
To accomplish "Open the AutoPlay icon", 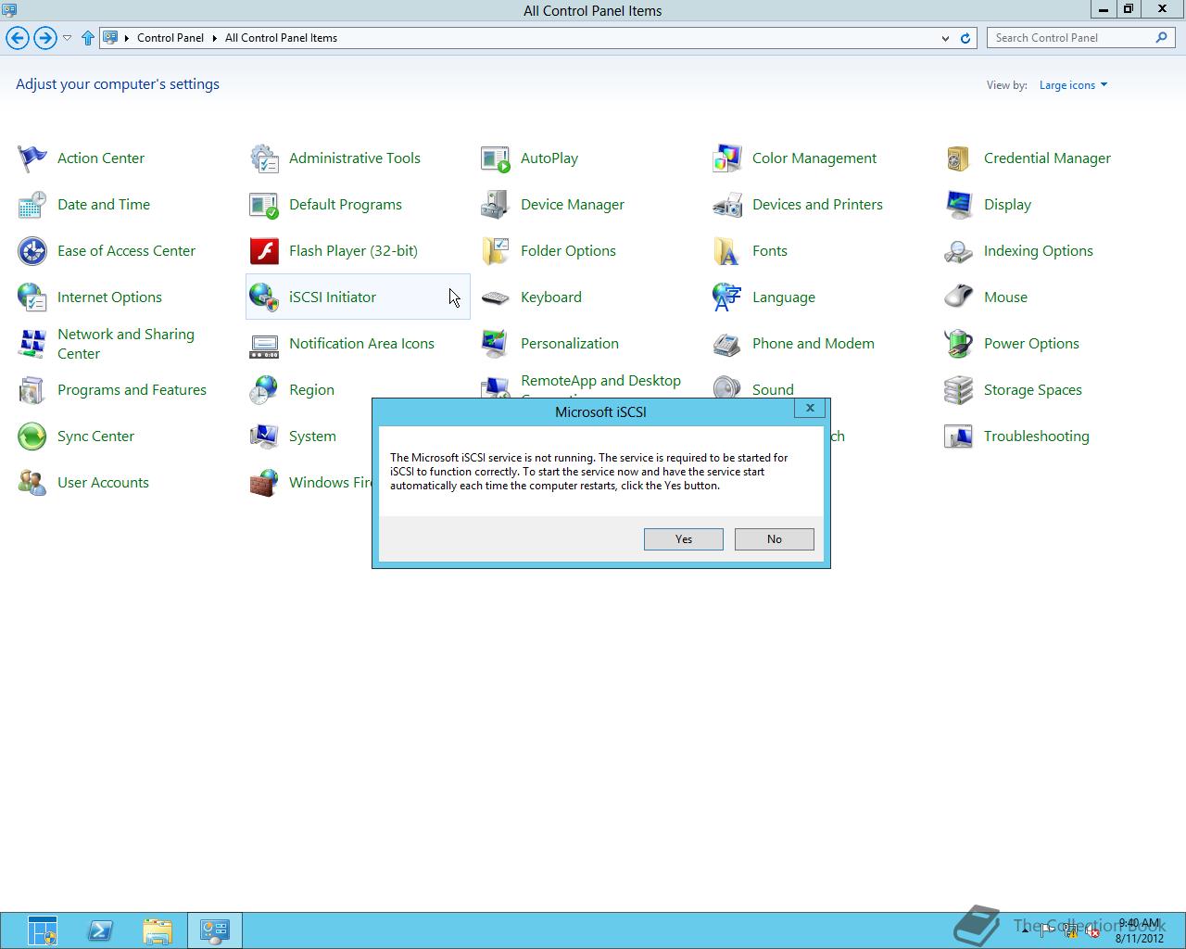I will coord(496,158).
